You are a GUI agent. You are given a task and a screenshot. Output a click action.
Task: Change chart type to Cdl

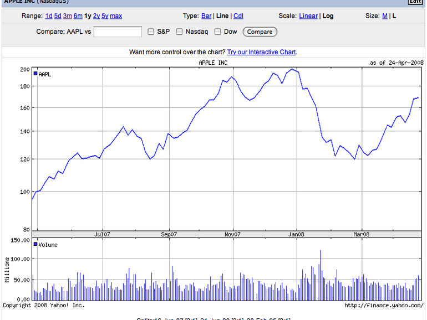click(238, 16)
